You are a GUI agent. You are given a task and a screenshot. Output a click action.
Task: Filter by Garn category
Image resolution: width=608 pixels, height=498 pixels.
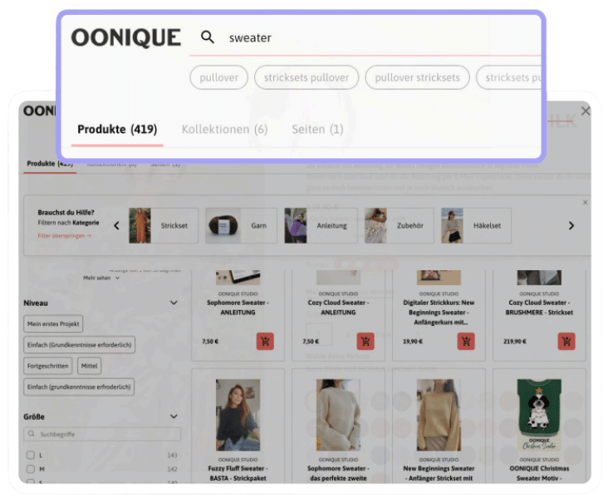[x=241, y=225]
